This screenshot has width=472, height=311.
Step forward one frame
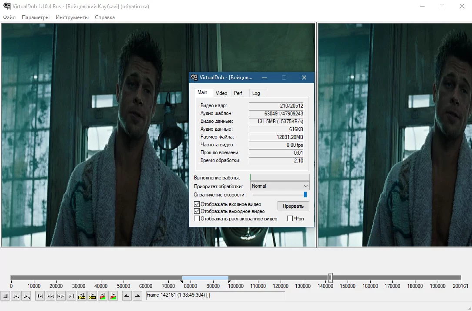[61, 296]
